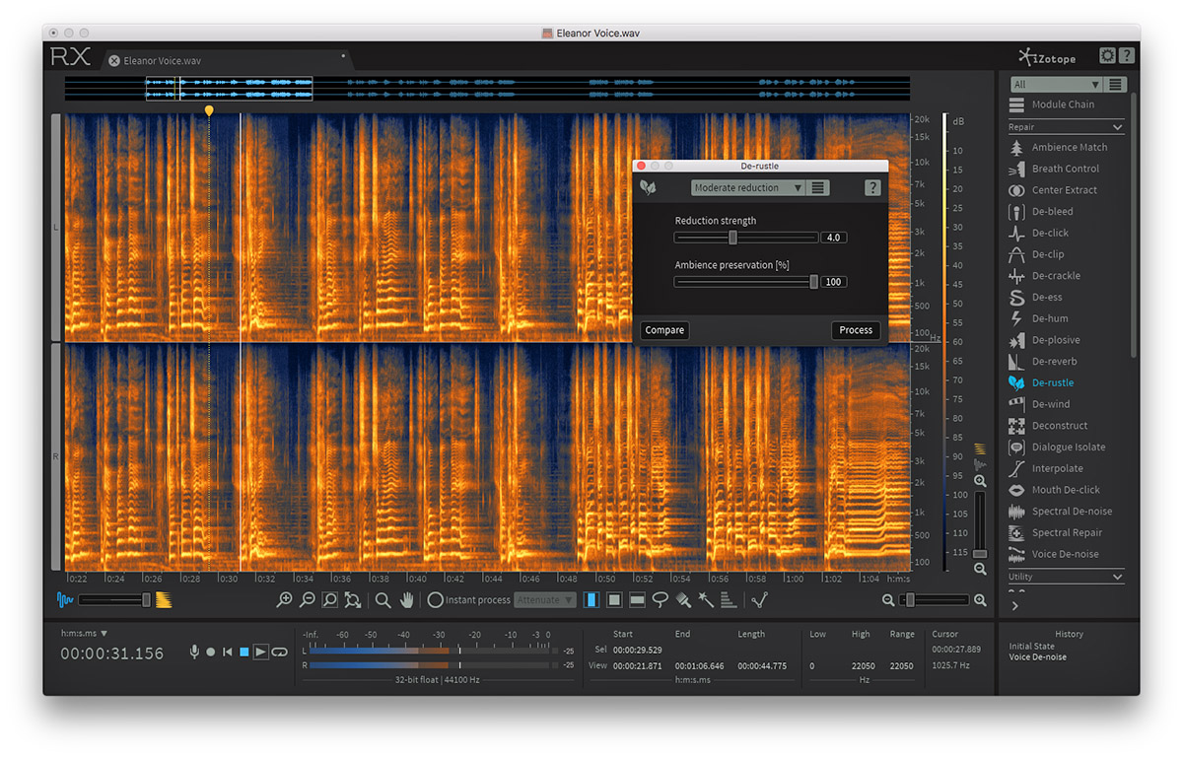Image resolution: width=1183 pixels, height=757 pixels.
Task: Open Attenuate instant process dropdown
Action: click(545, 599)
